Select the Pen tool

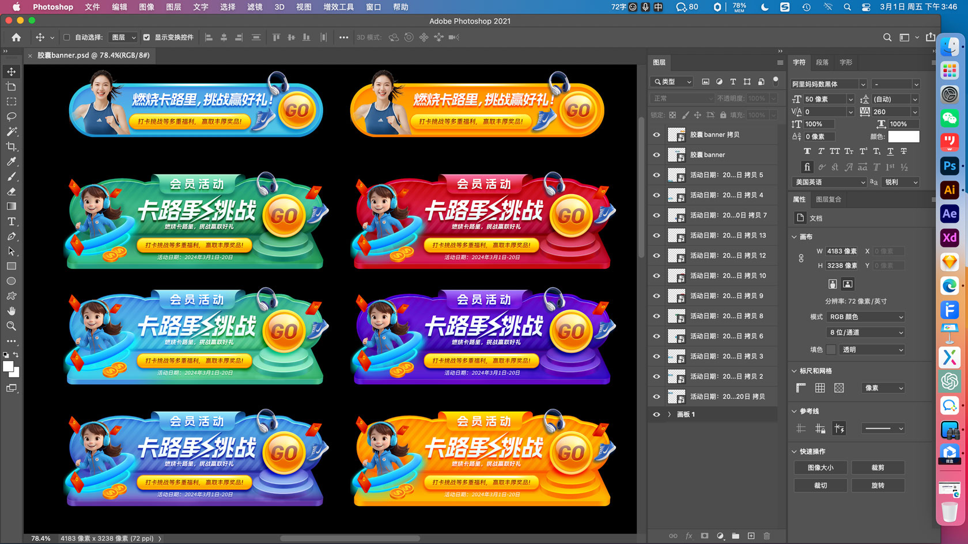click(11, 236)
